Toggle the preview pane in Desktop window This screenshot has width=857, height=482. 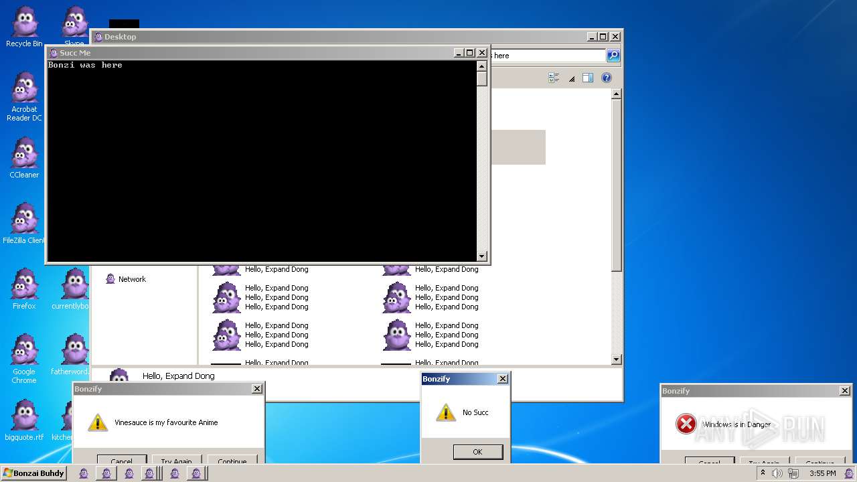pos(588,78)
